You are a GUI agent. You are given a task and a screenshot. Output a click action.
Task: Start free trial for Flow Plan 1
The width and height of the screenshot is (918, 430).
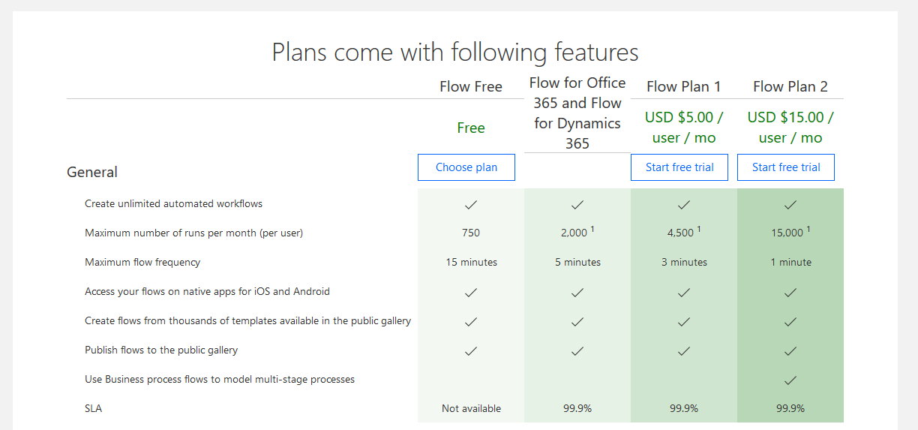point(679,167)
